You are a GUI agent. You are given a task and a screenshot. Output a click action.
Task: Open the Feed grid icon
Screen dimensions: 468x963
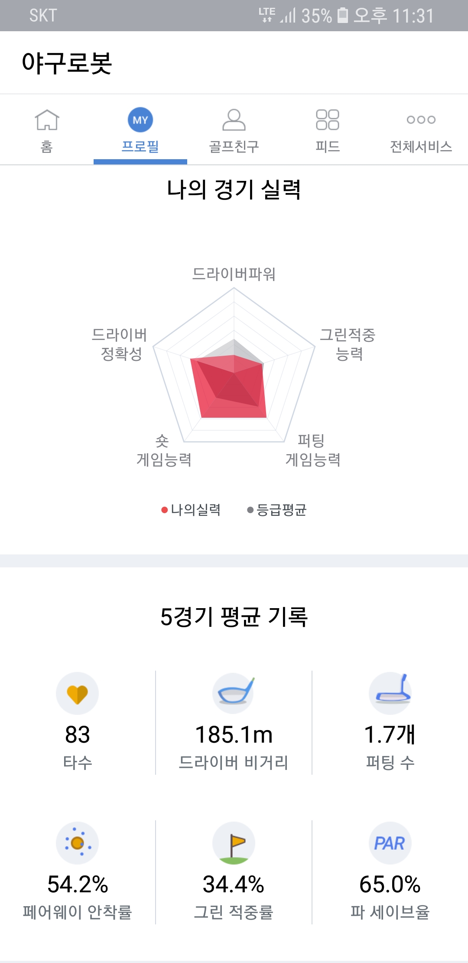(x=328, y=120)
